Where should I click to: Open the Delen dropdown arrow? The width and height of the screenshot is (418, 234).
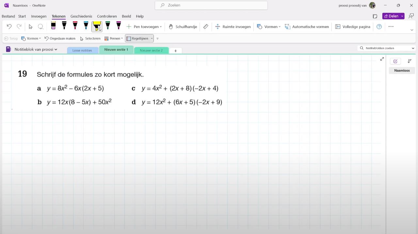(402, 16)
